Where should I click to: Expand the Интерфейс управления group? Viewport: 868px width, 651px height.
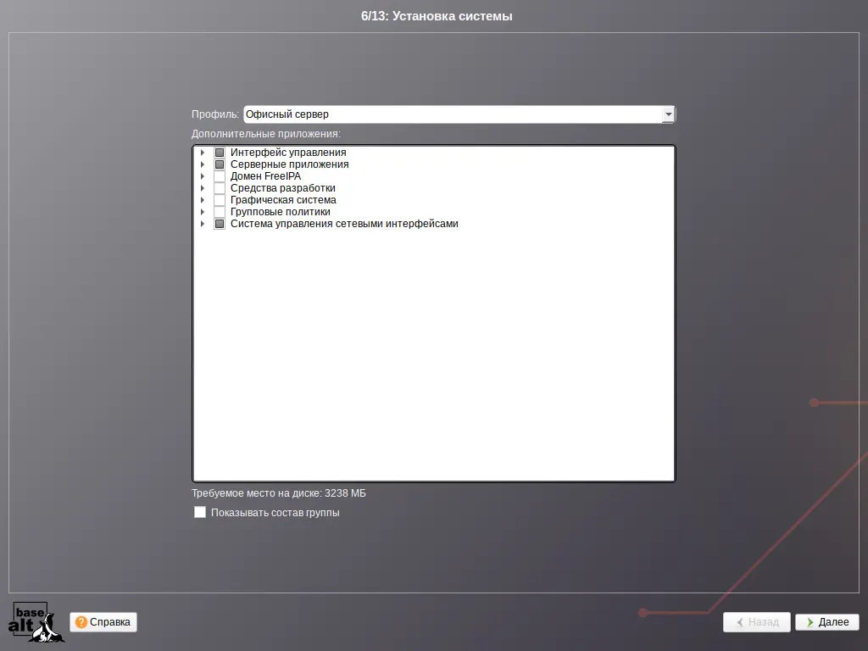click(203, 153)
